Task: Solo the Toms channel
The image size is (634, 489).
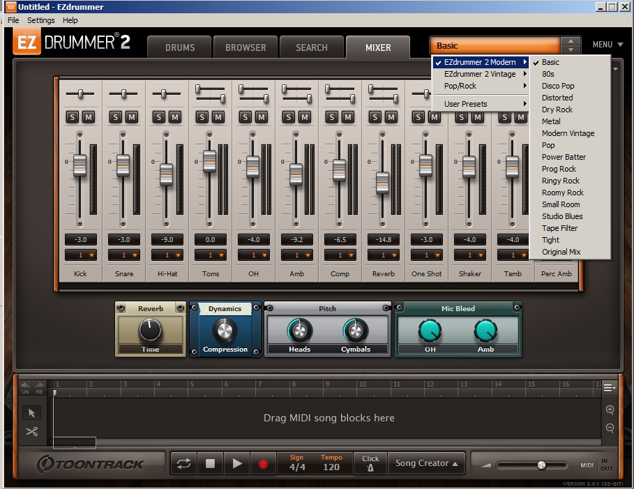Action: pos(202,117)
